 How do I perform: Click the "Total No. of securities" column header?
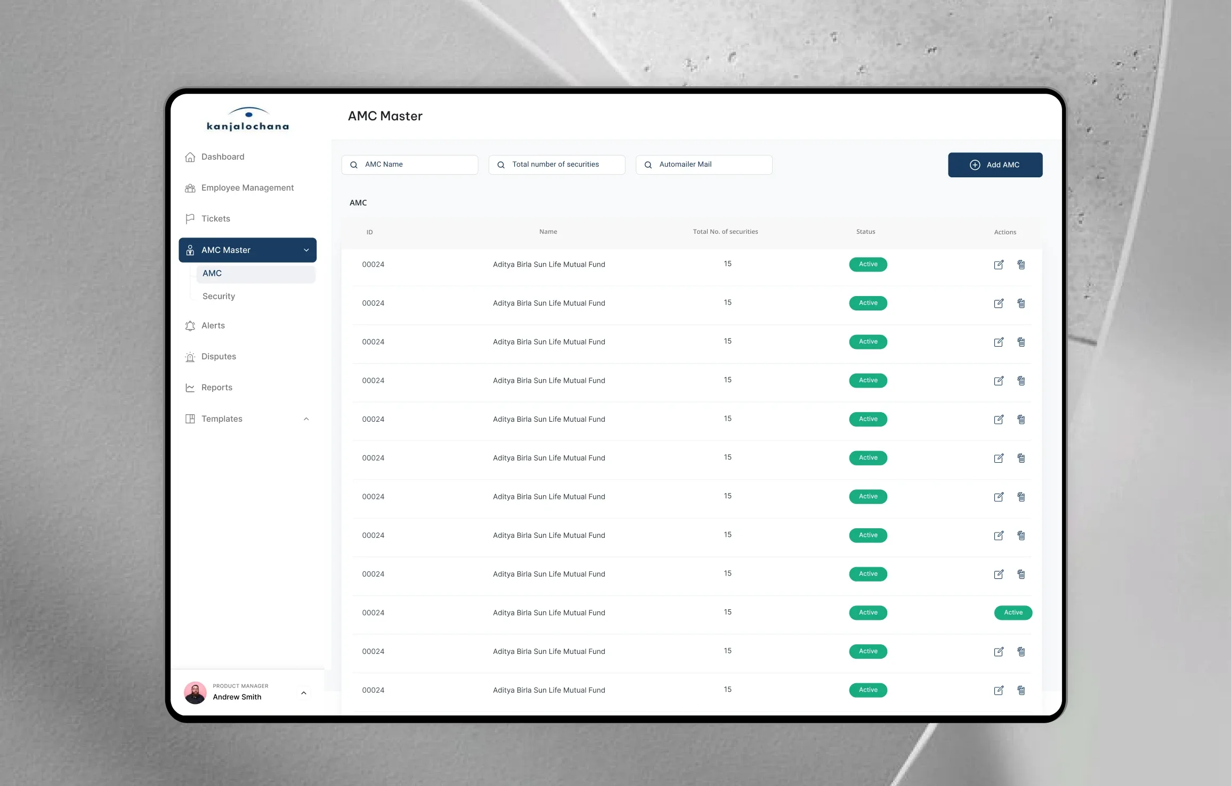725,232
